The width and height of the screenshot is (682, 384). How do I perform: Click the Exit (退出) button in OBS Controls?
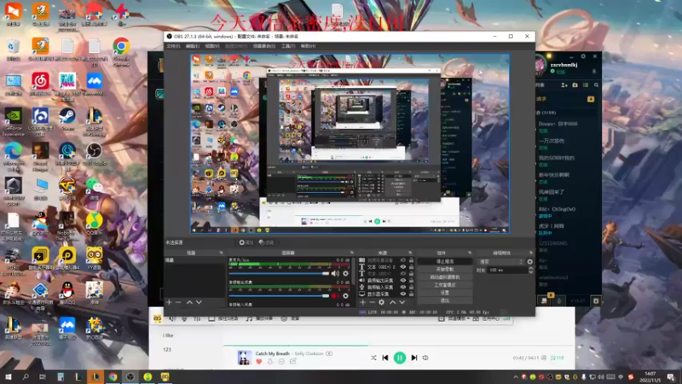[x=444, y=300]
